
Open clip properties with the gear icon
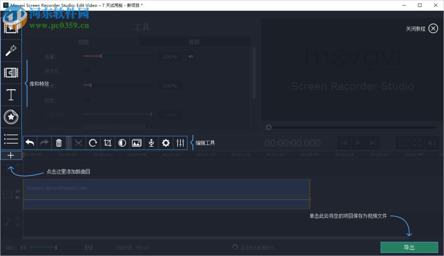[166, 142]
